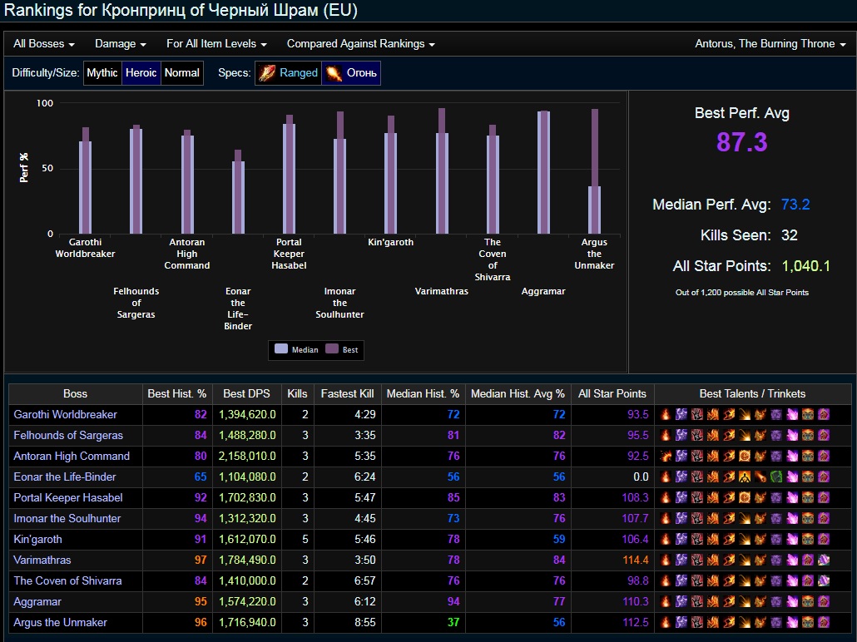
Task: Click light burst talent icon in Argus the Unmaker row
Action: pyautogui.click(x=745, y=622)
